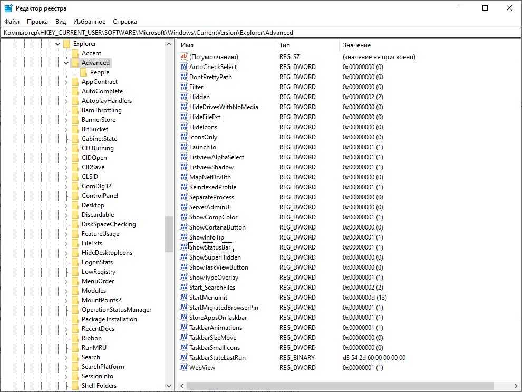Screen dimensions: 522x392
Task: Click the Registry Editor icon in the title bar
Action: 8,8
